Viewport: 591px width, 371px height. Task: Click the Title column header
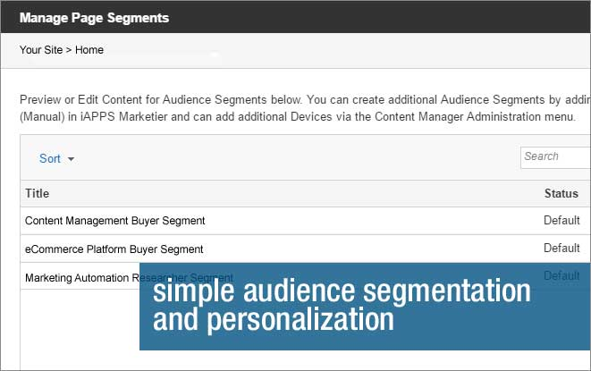(x=38, y=193)
